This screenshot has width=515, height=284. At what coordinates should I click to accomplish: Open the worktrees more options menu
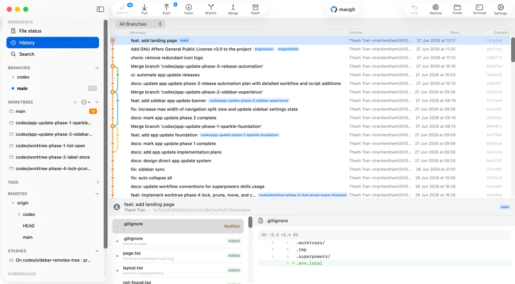85,102
